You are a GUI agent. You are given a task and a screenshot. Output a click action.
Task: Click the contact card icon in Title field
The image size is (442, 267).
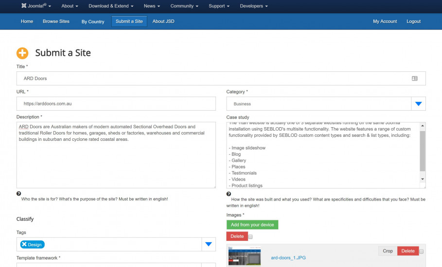[415, 79]
